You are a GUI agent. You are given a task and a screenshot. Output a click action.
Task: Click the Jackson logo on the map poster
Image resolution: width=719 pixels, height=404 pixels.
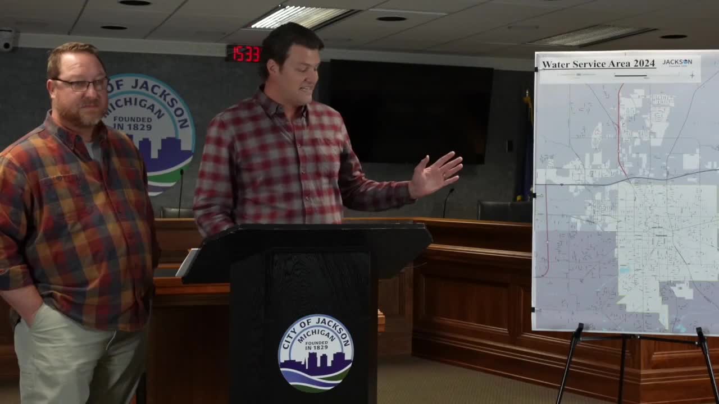(677, 62)
